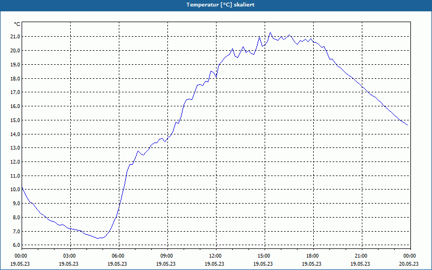
Task: Select the 7,0 y-axis label
Action: click(x=16, y=232)
